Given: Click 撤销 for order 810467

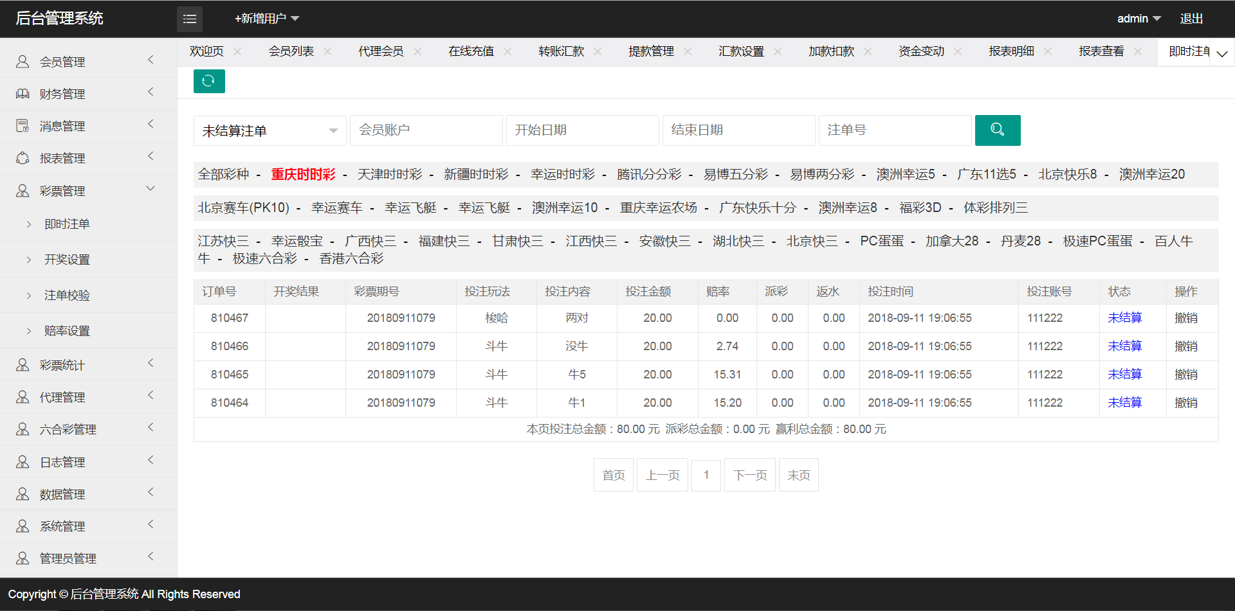Looking at the screenshot, I should click(1185, 318).
